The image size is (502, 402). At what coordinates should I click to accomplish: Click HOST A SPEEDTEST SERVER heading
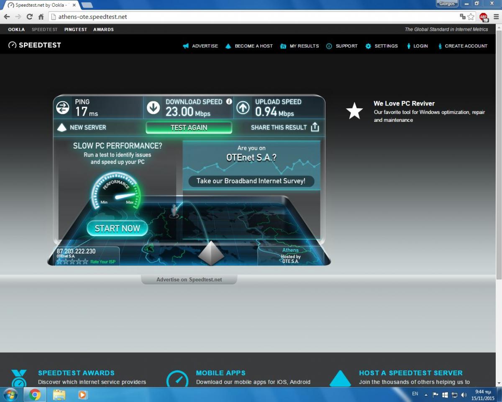click(x=411, y=373)
